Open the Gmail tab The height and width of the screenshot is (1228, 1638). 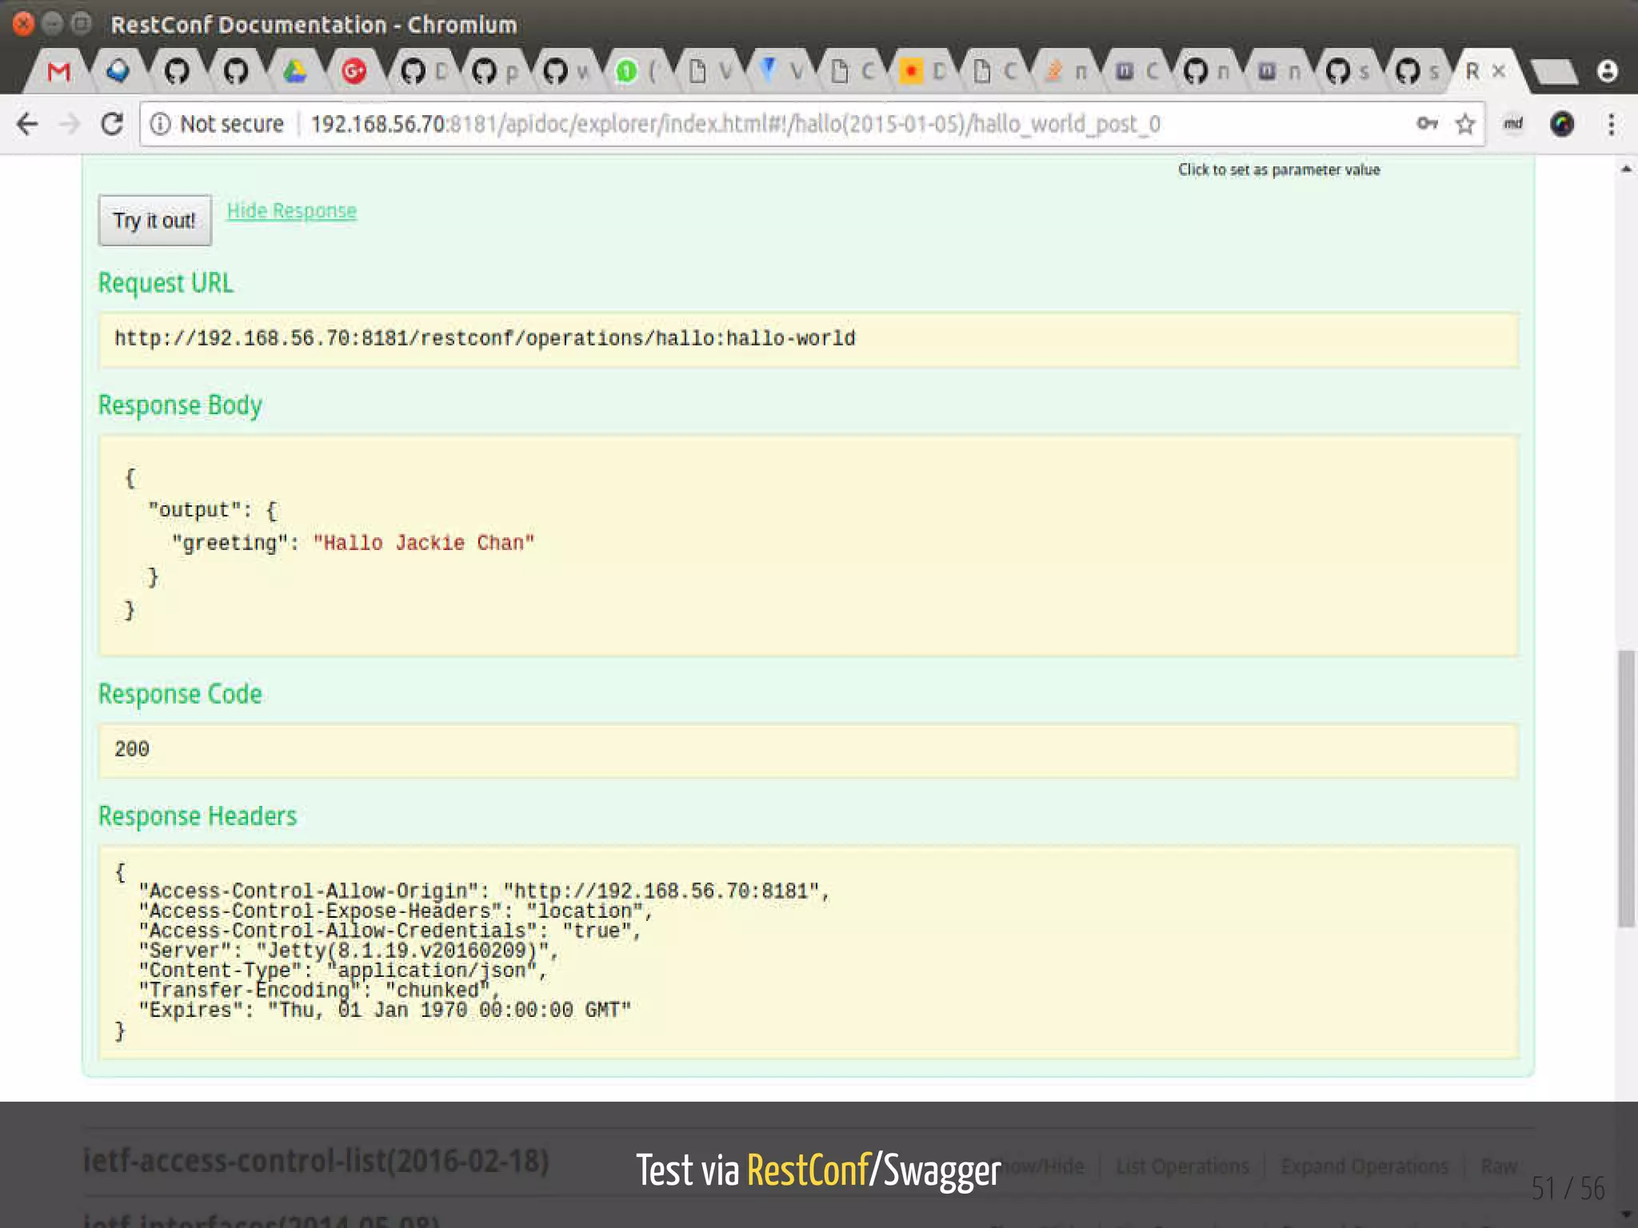point(58,72)
